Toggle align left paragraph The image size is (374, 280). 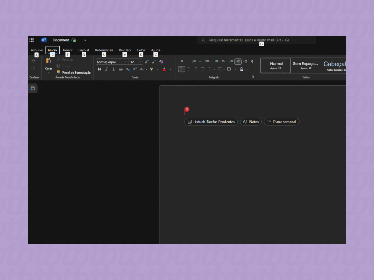pos(181,69)
